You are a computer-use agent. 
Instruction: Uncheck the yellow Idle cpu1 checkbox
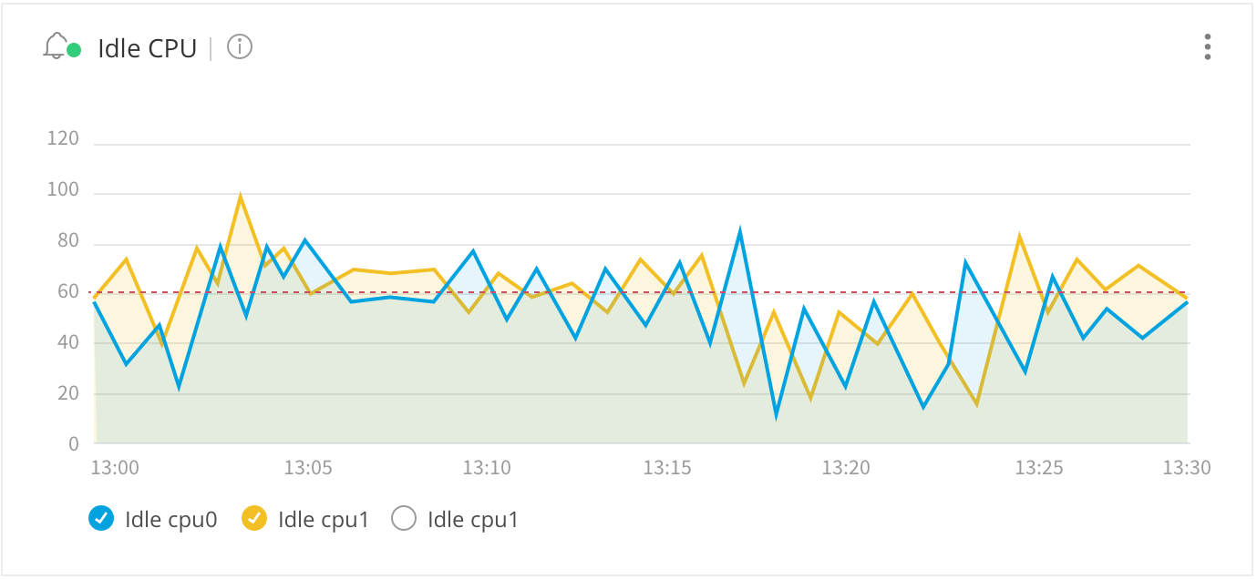click(x=254, y=519)
